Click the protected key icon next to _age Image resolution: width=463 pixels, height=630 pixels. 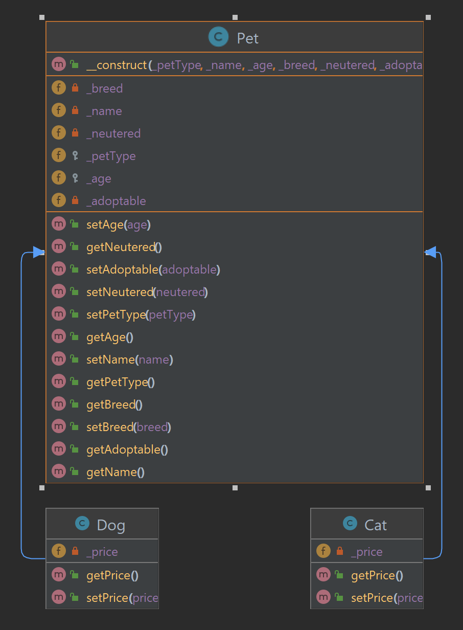pyautogui.click(x=75, y=178)
